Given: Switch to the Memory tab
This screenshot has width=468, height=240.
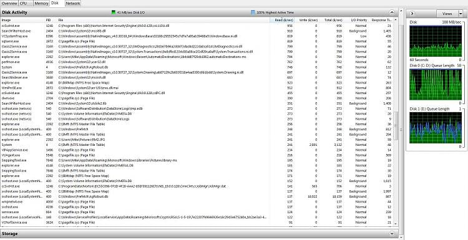Looking at the screenshot, I should click(41, 3).
